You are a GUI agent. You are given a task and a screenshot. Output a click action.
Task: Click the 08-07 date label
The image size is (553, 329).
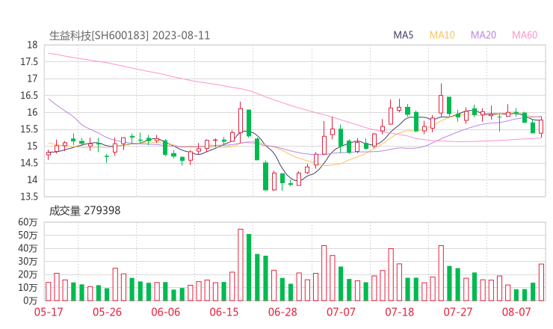(516, 312)
